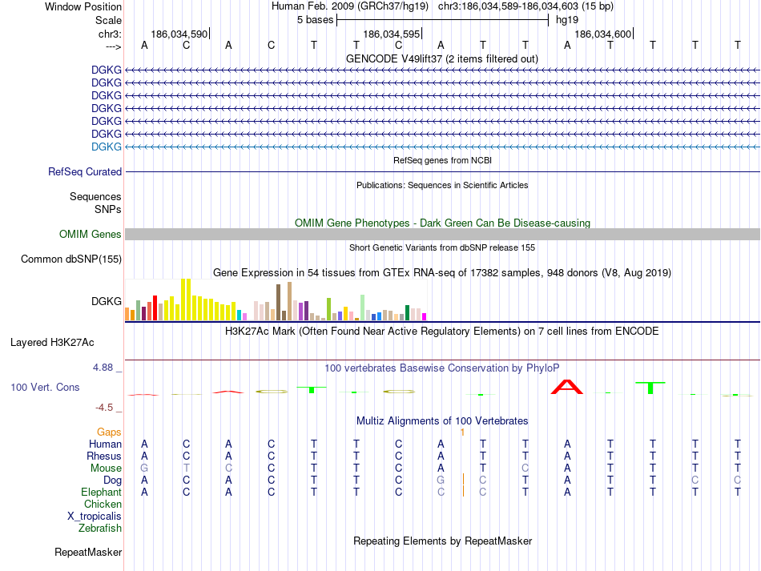Click the Chicken alignment row label
Image resolution: width=761 pixels, height=571 pixels.
103,504
